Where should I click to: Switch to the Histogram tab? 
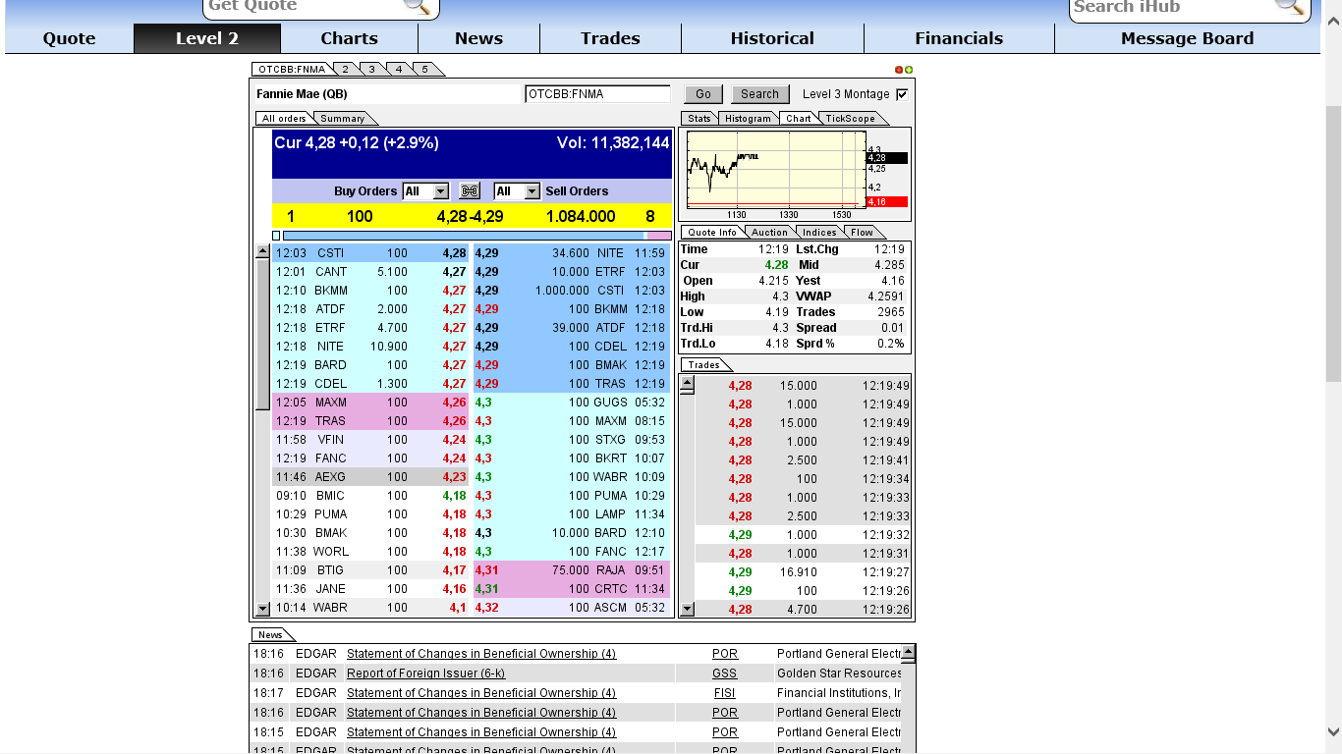[748, 118]
